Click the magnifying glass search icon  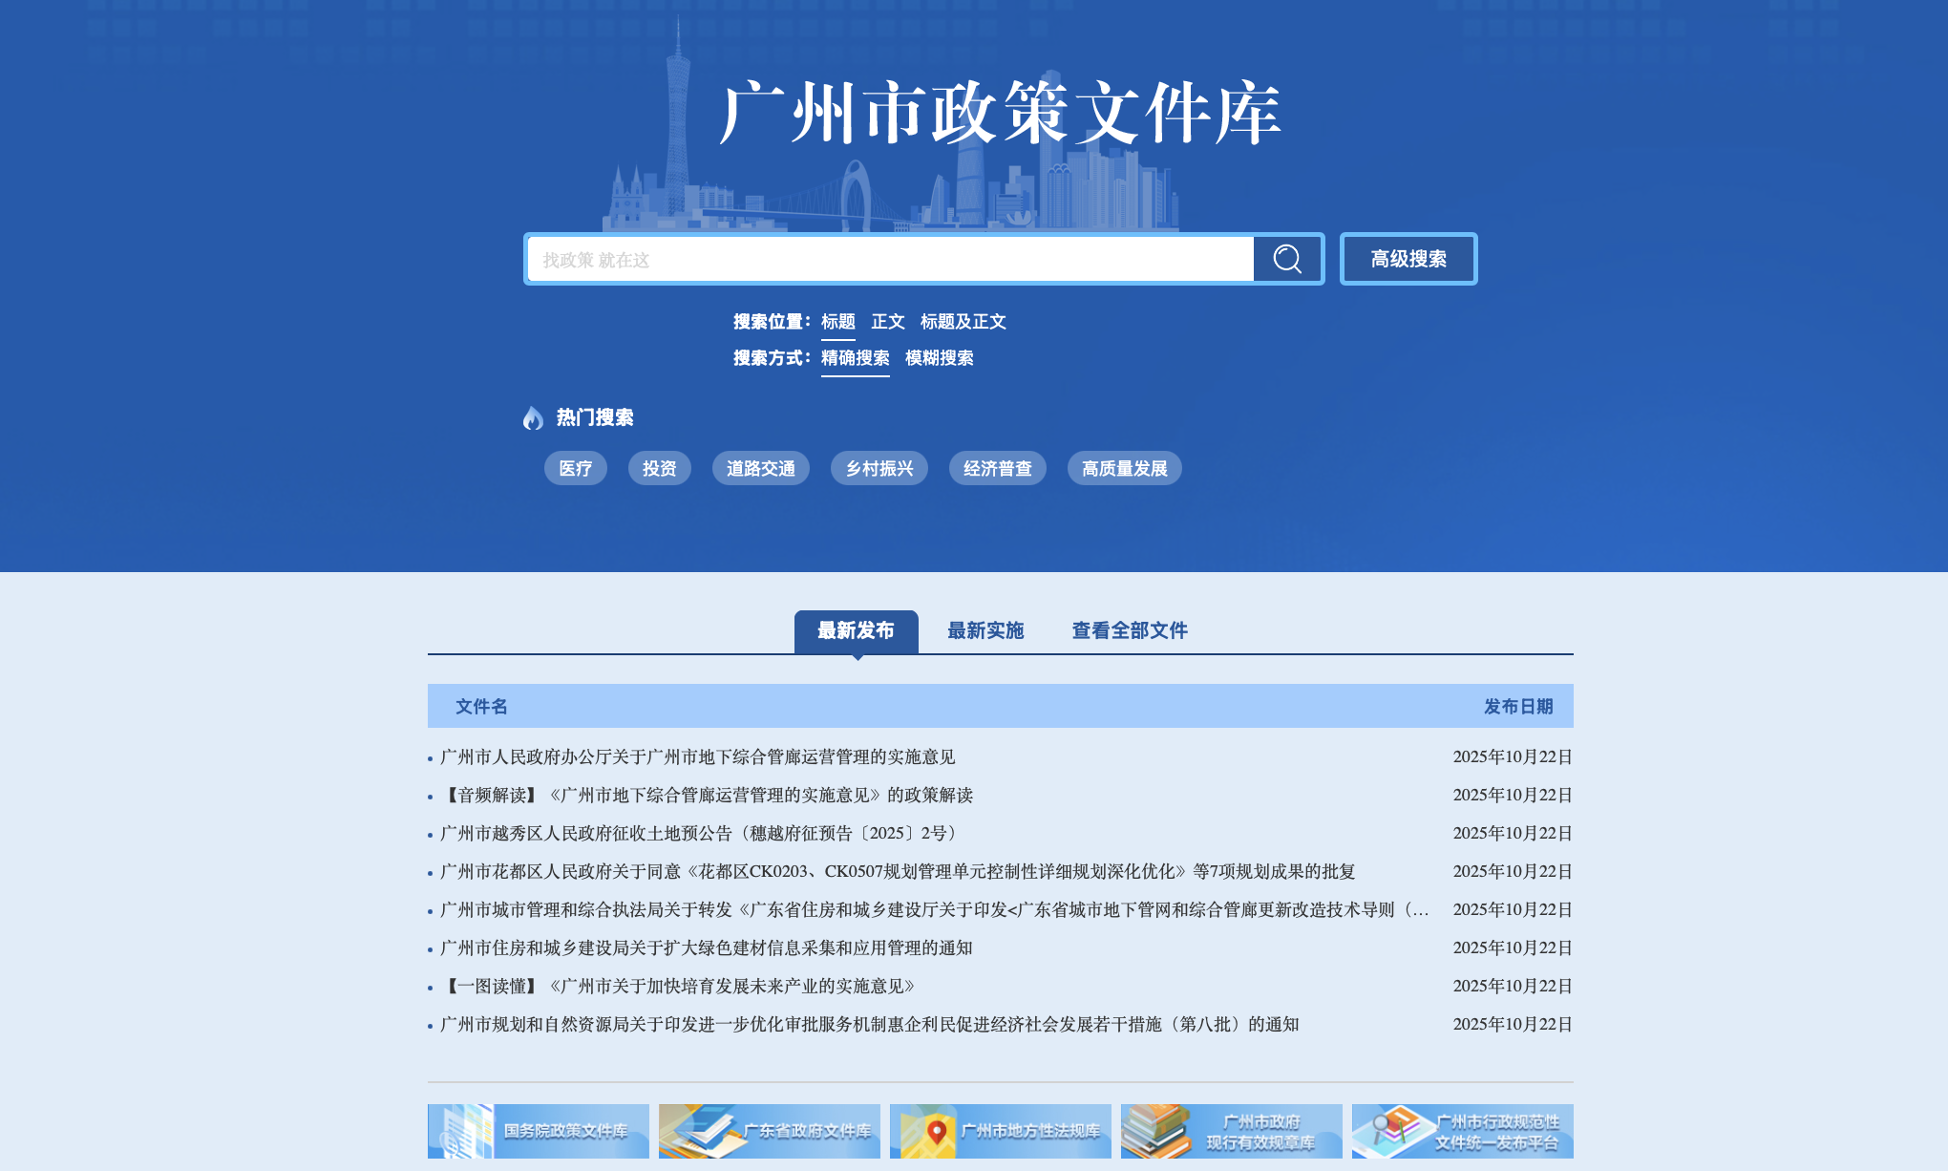pos(1287,259)
